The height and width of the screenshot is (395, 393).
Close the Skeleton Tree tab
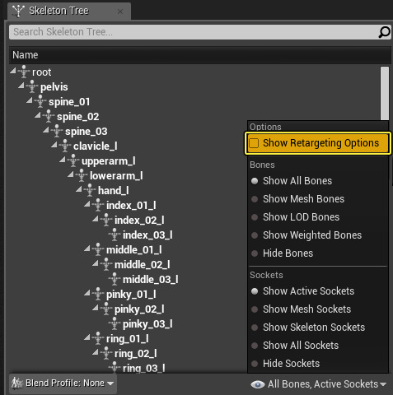(x=120, y=12)
